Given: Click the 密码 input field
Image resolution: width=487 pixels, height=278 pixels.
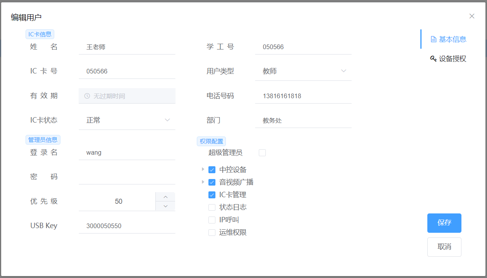Looking at the screenshot, I should click(127, 177).
